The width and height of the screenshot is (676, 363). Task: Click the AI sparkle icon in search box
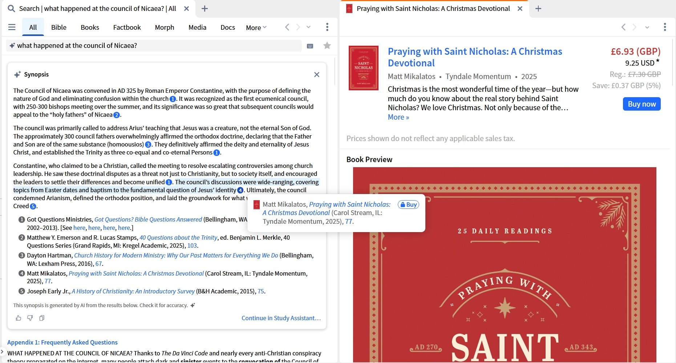coord(12,45)
